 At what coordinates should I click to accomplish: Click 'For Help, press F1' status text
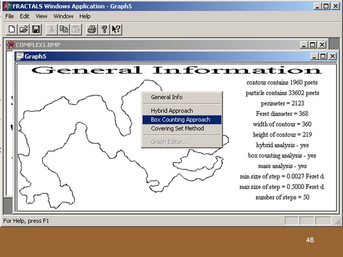point(26,221)
